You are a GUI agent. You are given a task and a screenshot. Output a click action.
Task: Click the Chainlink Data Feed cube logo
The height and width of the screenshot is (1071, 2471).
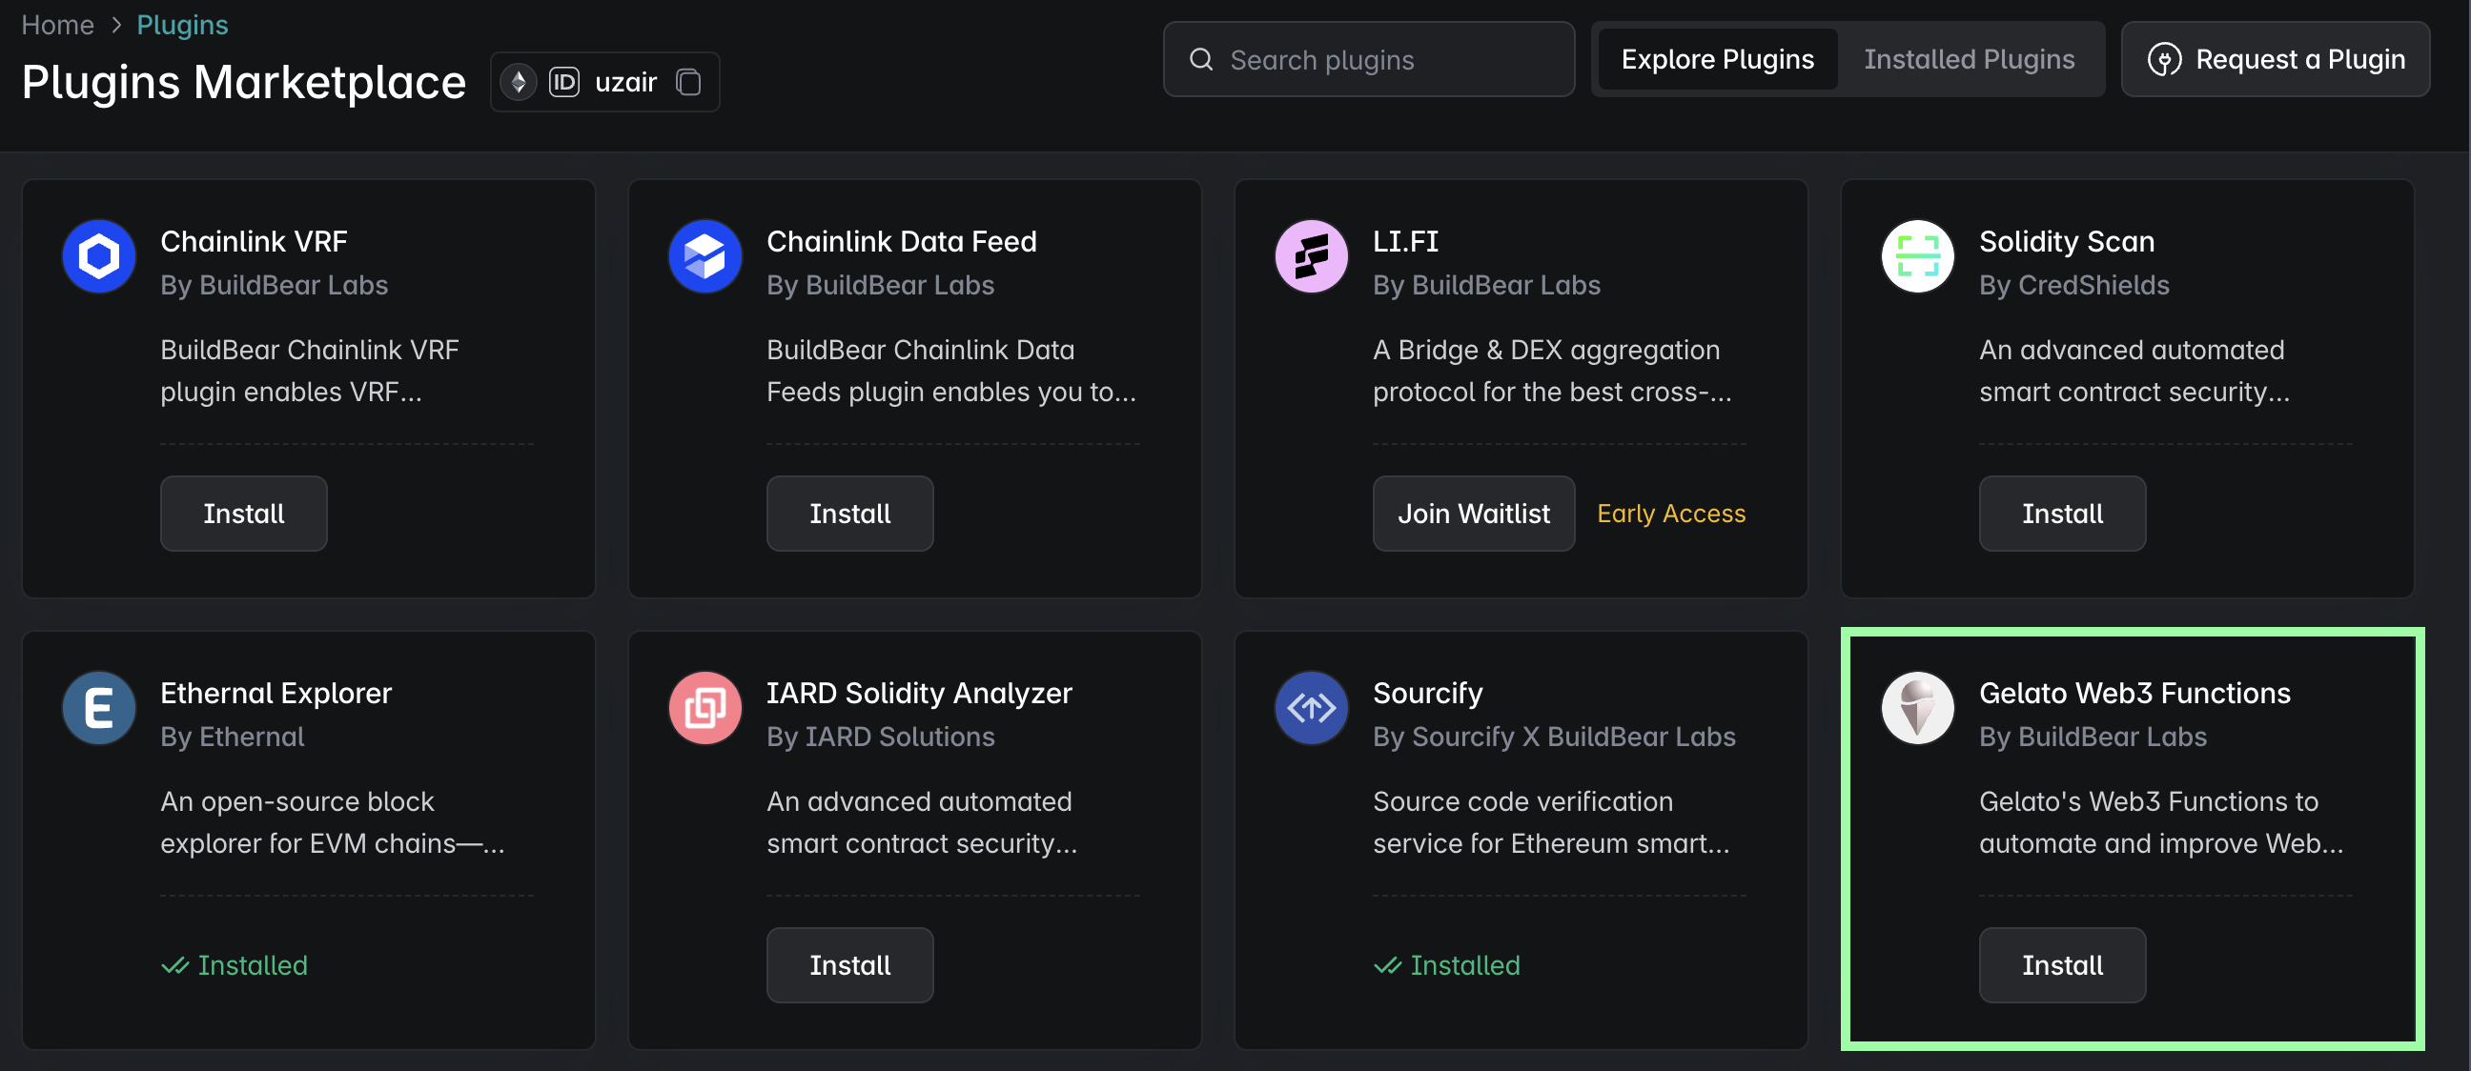[x=705, y=256]
